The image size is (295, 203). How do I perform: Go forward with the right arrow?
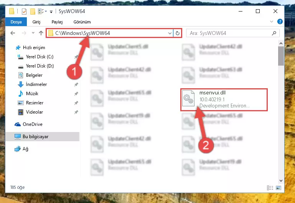24,33
